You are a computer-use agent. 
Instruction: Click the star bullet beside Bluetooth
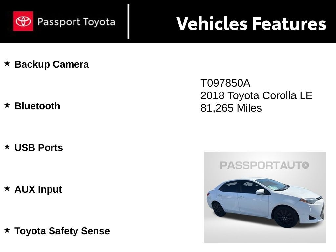(x=7, y=105)
